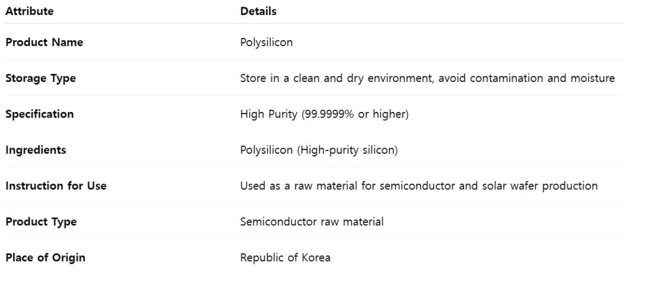Click the Specification row label
The image size is (659, 293).
tap(40, 114)
